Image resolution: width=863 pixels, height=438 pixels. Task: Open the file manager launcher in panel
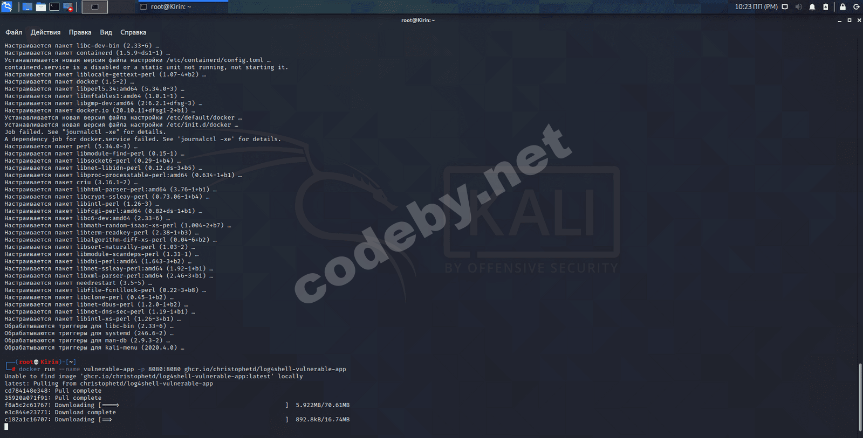coord(41,7)
